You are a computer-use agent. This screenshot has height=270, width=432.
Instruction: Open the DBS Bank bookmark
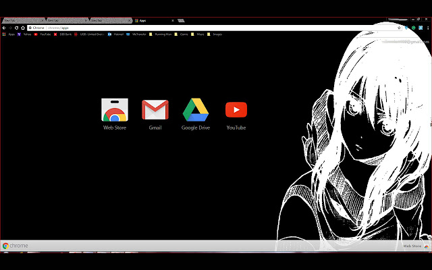[63, 34]
